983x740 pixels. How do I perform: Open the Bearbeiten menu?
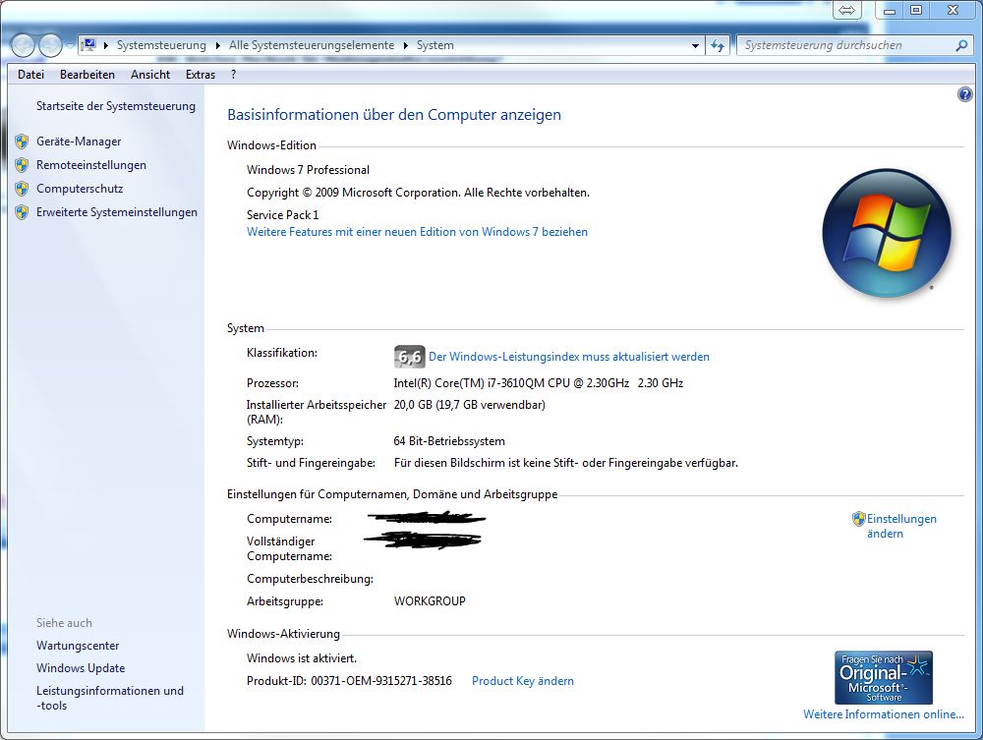(x=87, y=75)
